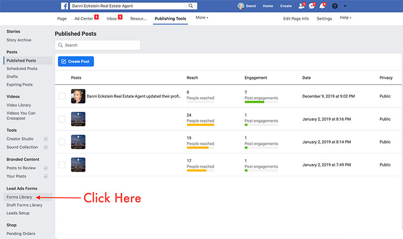Tick the checkbox for the 7:49 PM post
The image size is (403, 239).
click(62, 164)
